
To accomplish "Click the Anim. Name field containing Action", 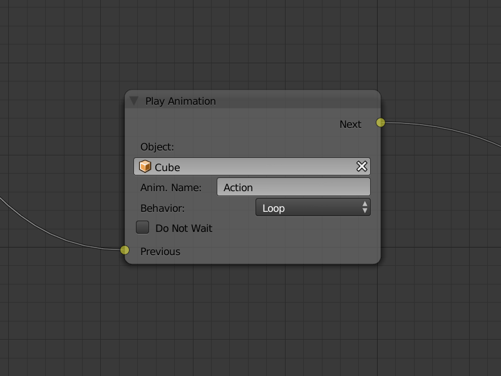I will point(294,187).
